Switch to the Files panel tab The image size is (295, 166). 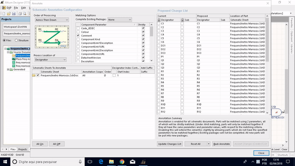[13, 149]
